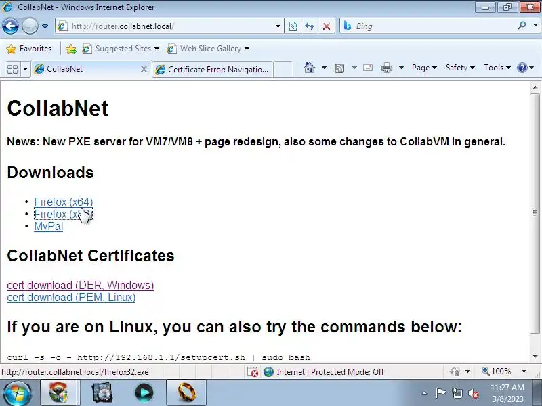Click the RSS Feeds icon
The image size is (542, 406).
(339, 68)
